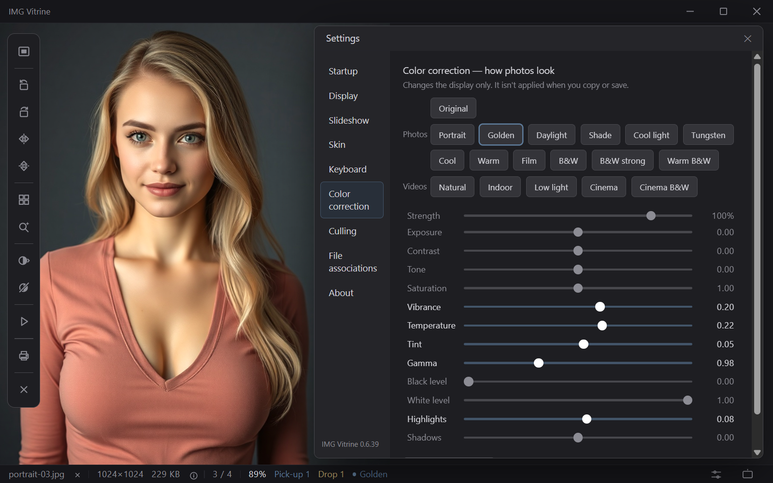This screenshot has width=773, height=483.
Task: Click the fullscreen view icon in sidebar
Action: 24,51
